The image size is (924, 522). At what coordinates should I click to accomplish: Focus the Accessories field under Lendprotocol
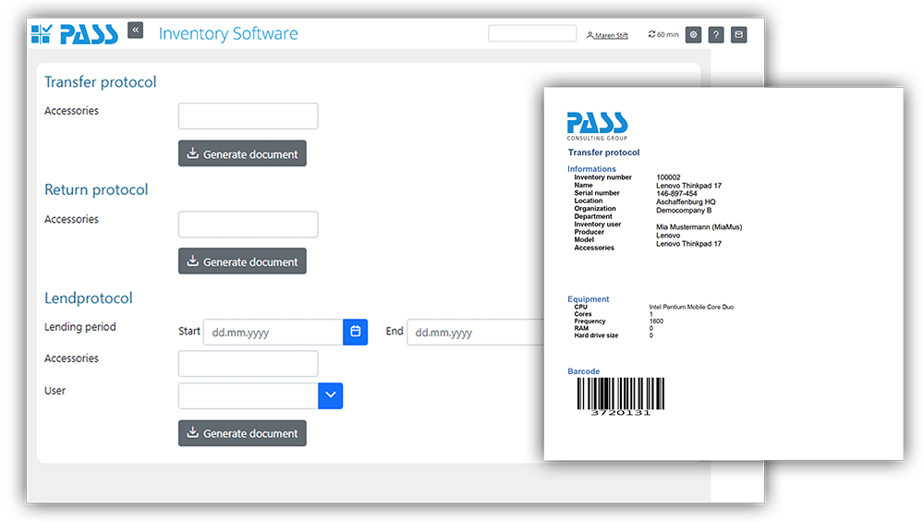coord(248,363)
